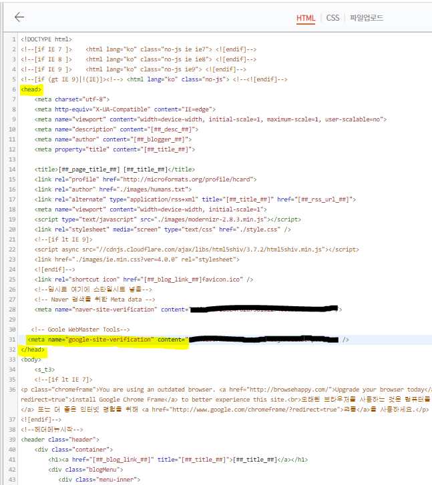Image resolution: width=432 pixels, height=485 pixels.
Task: Click the Goole WebMaster Tools comment
Action: click(x=81, y=330)
